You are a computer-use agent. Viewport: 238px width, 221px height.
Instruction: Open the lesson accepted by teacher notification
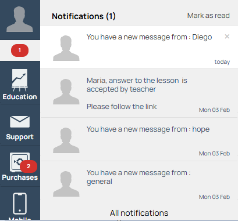point(139,93)
